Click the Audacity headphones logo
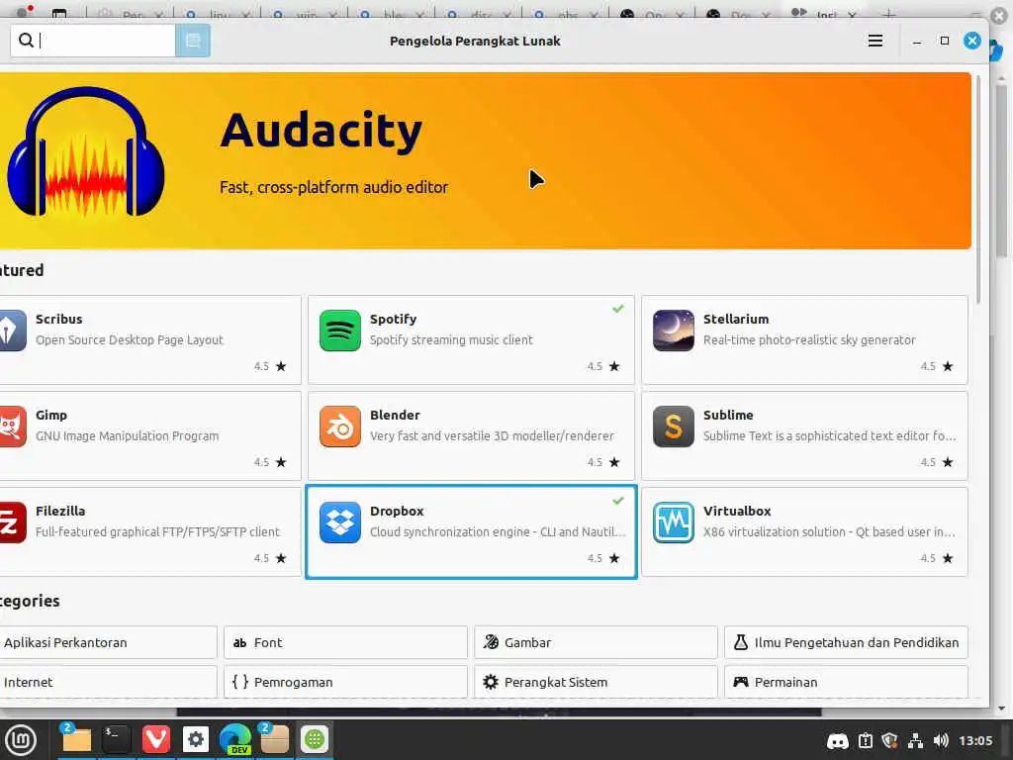 (x=86, y=151)
